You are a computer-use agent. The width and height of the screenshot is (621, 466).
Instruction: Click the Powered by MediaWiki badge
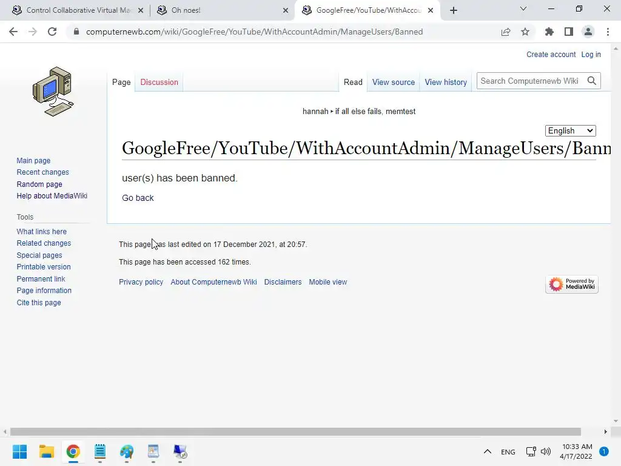pos(571,284)
